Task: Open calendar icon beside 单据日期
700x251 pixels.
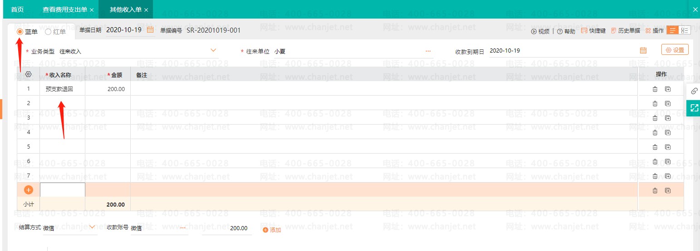Action: [150, 30]
